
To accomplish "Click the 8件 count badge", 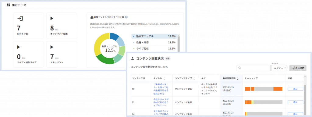I will [x=168, y=59].
